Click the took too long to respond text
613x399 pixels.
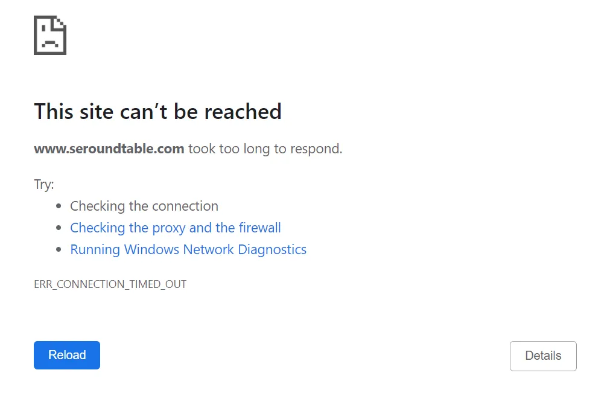click(265, 148)
